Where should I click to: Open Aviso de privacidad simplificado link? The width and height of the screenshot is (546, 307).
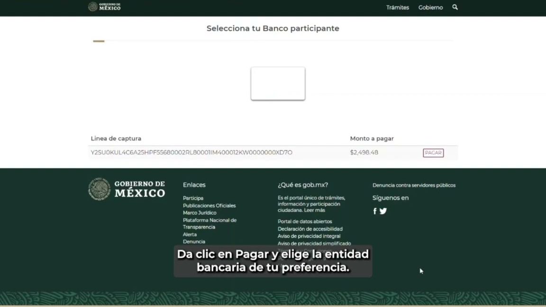pyautogui.click(x=314, y=244)
